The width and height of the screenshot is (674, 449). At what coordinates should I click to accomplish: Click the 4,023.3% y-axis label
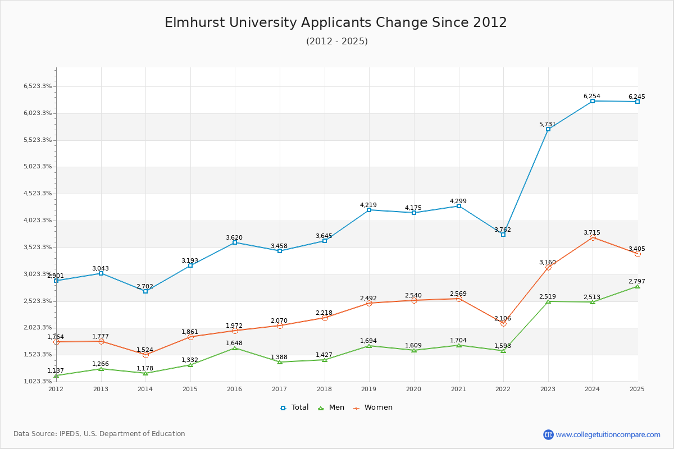pos(38,221)
